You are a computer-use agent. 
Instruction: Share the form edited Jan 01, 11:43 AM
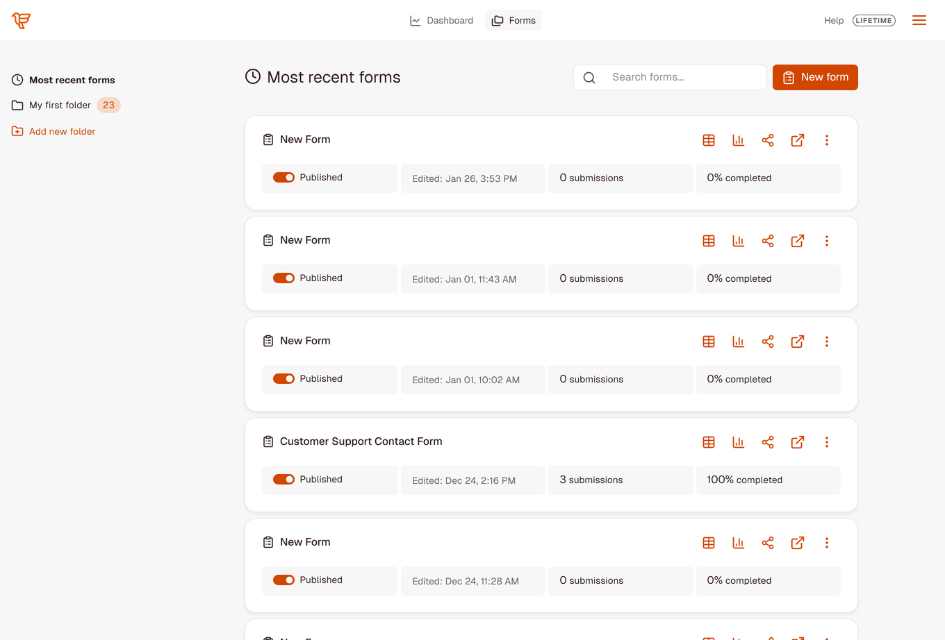[x=768, y=241]
